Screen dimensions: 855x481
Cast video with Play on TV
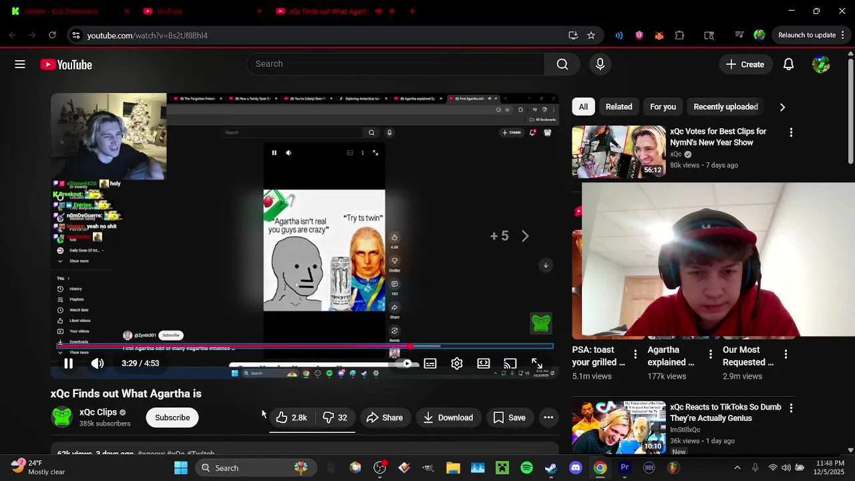(510, 363)
